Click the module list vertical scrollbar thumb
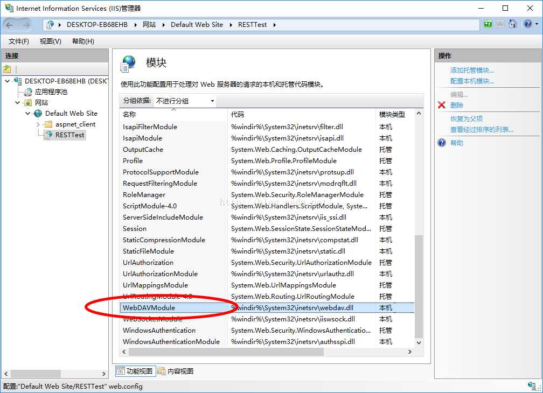 [419, 286]
